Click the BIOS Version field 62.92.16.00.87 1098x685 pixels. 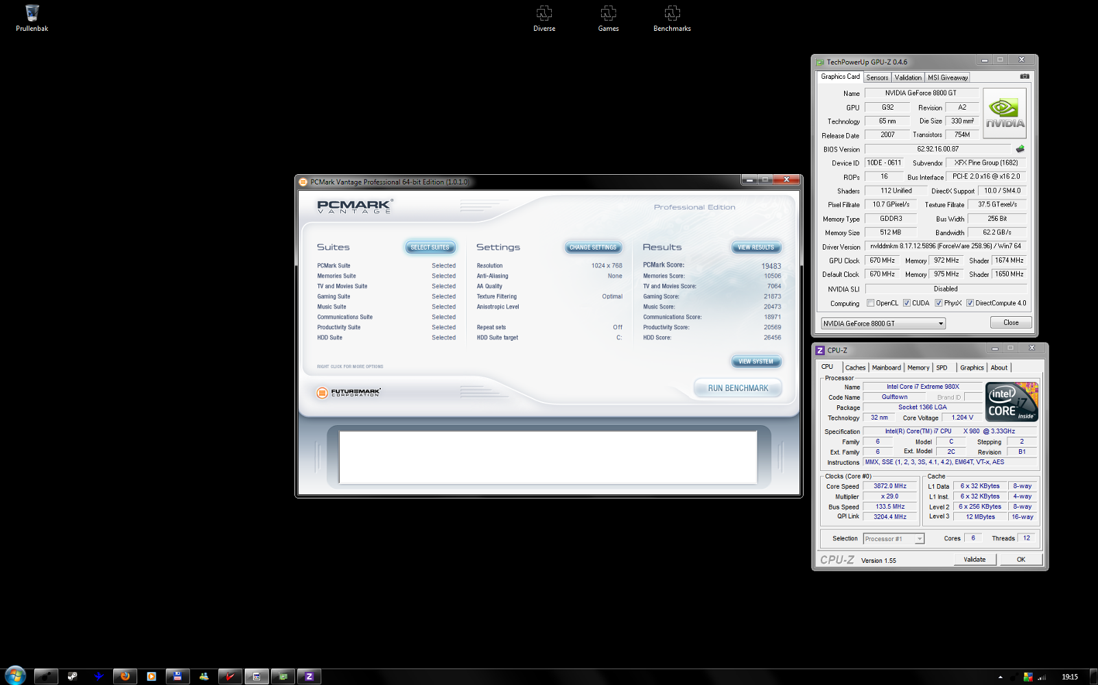pos(938,149)
